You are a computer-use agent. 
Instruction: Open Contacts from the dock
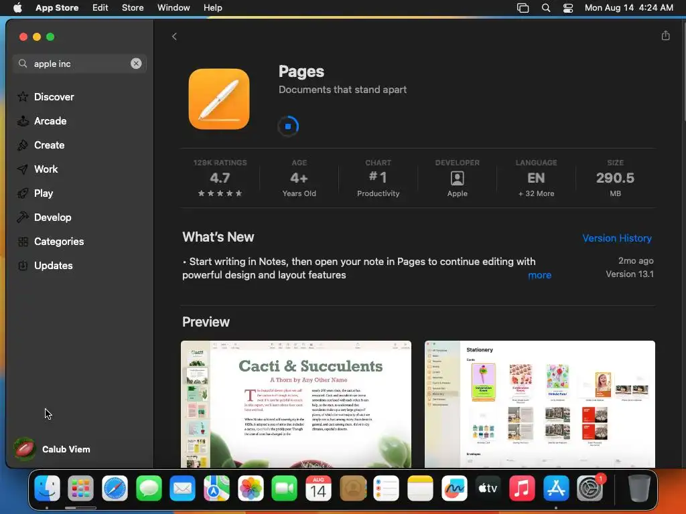[352, 488]
